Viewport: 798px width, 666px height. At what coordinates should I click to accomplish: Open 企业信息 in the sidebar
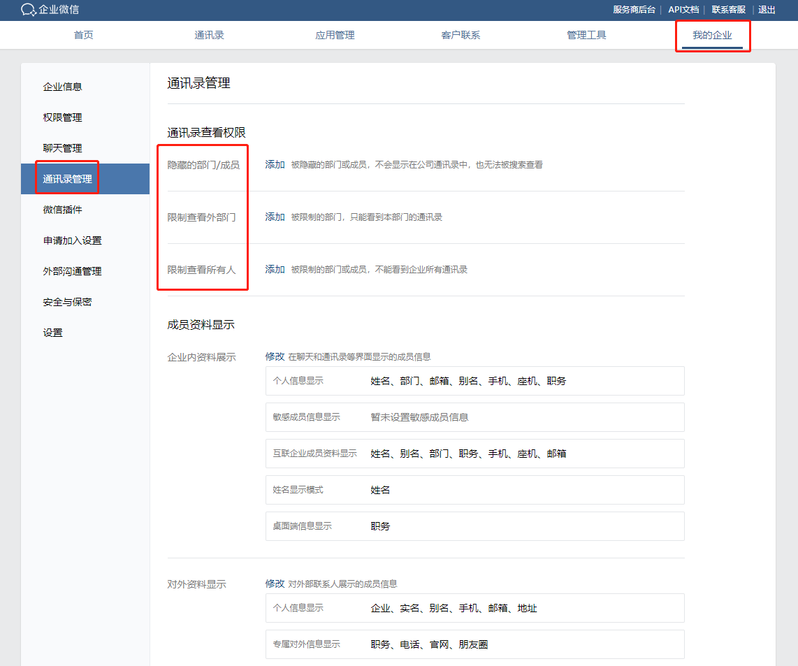click(63, 87)
